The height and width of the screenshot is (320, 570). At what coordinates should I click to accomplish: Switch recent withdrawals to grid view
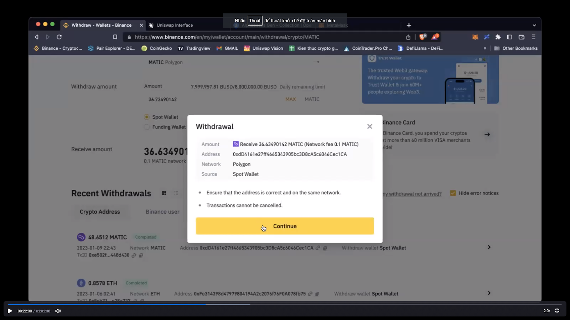[164, 193]
